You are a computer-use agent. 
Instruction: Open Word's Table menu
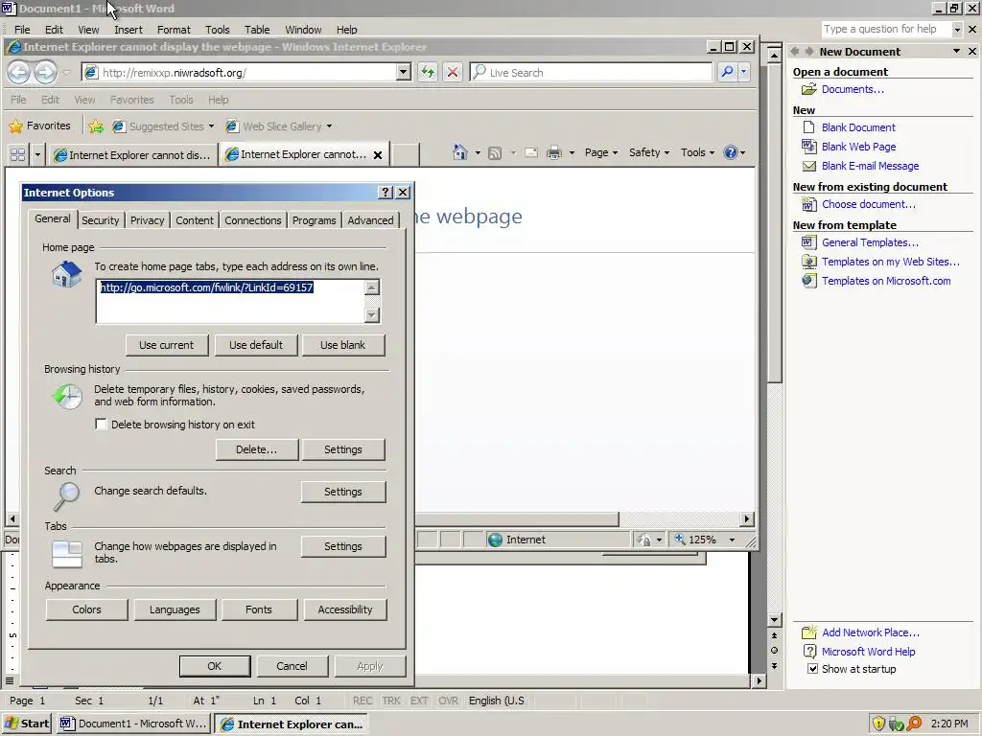tap(257, 30)
